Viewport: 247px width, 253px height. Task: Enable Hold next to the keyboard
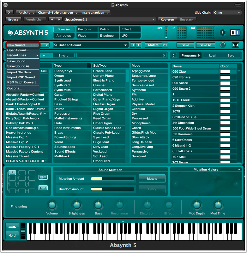[12, 236]
